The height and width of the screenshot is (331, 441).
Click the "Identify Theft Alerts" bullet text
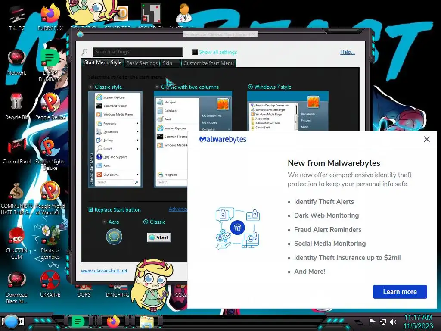click(324, 202)
